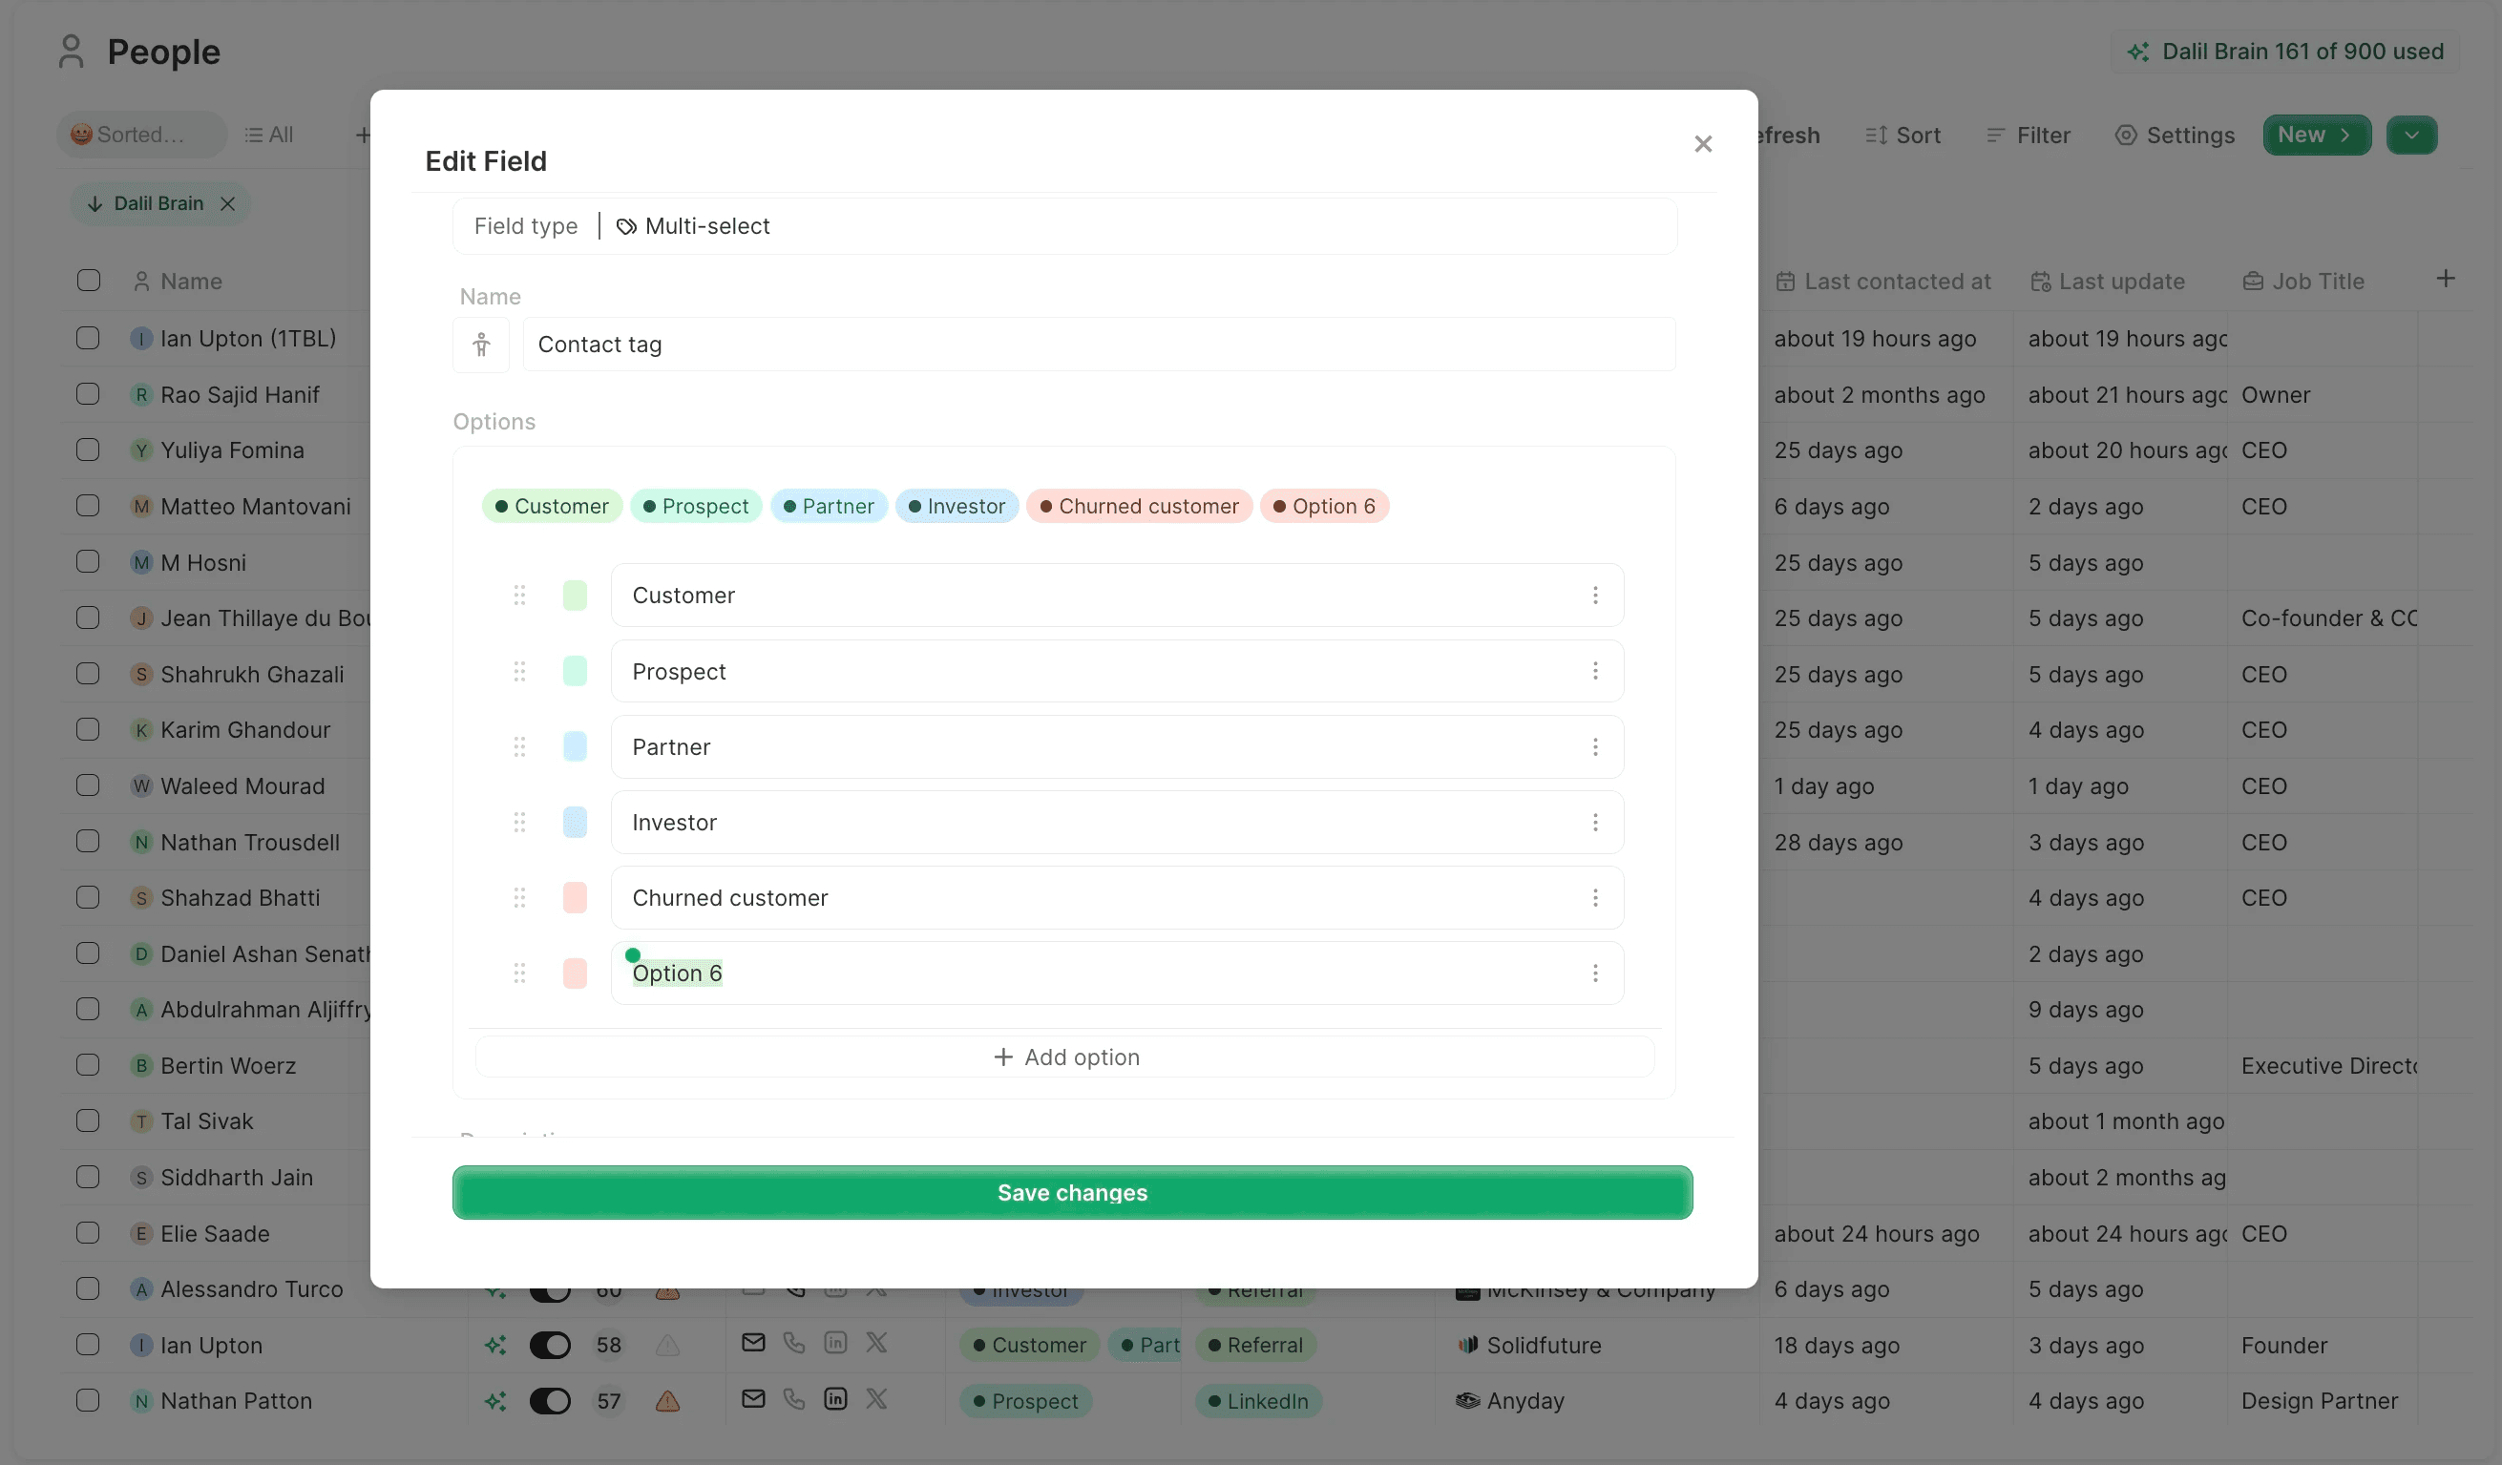Open the Settings menu

pos(2175,135)
